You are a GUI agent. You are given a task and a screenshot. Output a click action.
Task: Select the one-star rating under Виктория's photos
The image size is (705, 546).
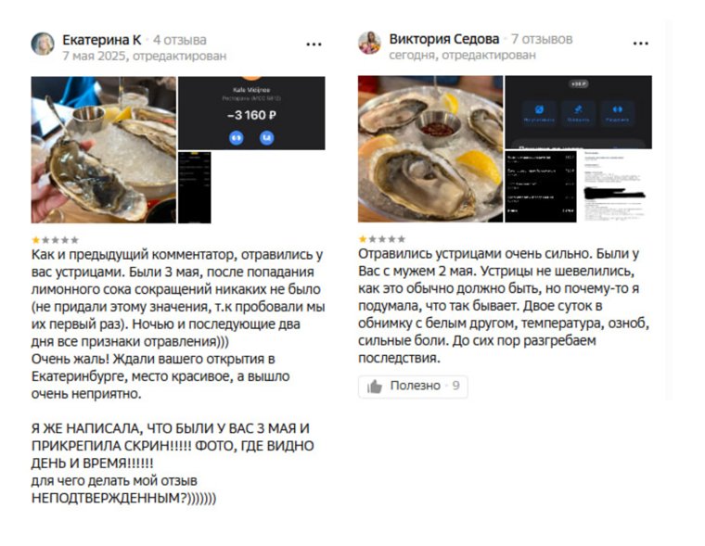point(363,239)
